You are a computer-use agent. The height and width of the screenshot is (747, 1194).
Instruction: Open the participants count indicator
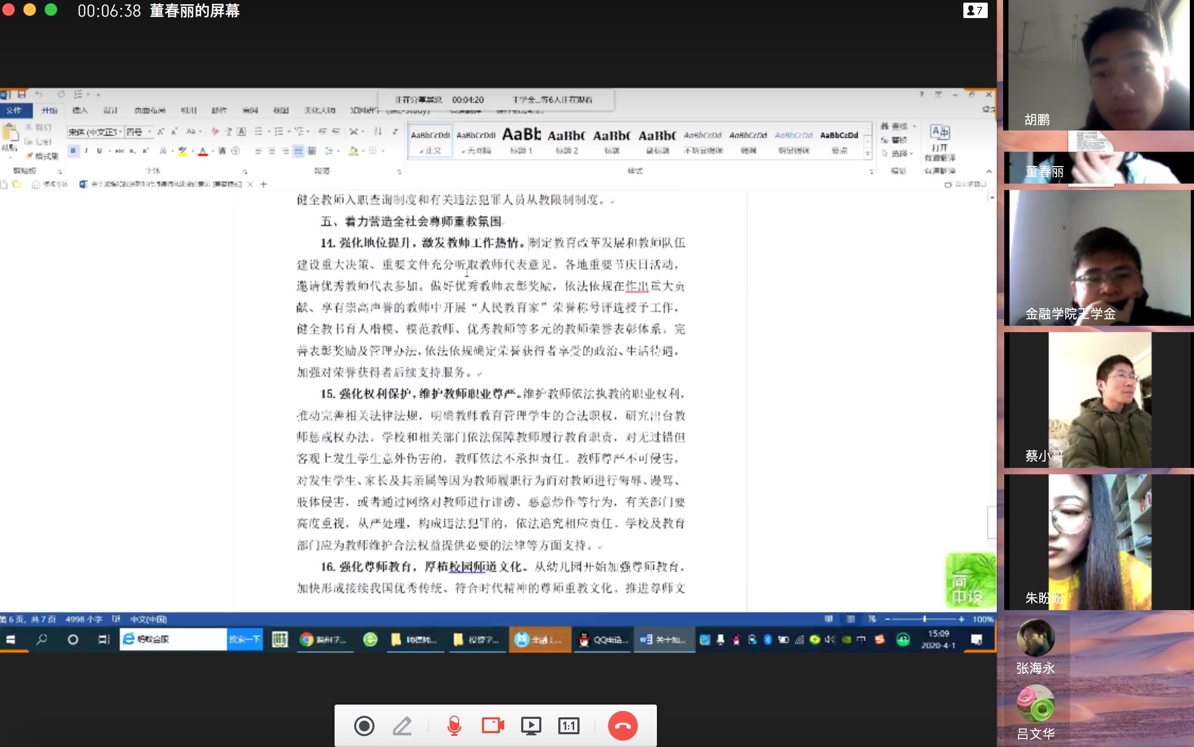[974, 10]
